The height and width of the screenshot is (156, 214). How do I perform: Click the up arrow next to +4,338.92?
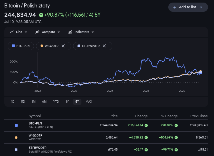pyautogui.click(x=146, y=138)
